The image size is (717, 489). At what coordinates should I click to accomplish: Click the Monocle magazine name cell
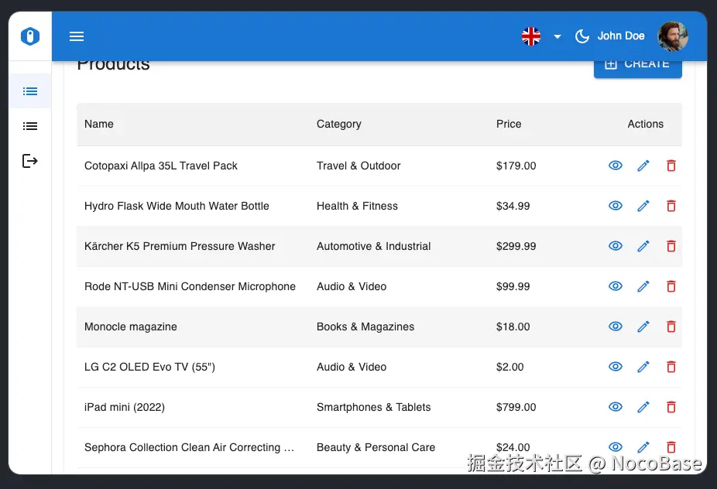pos(130,327)
